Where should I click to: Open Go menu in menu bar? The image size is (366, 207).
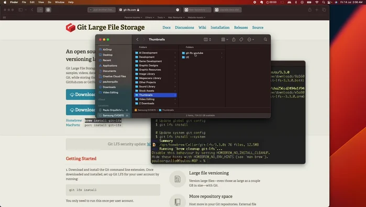coord(50,2)
